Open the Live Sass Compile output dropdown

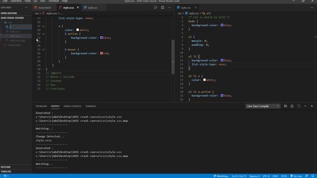click(263, 106)
